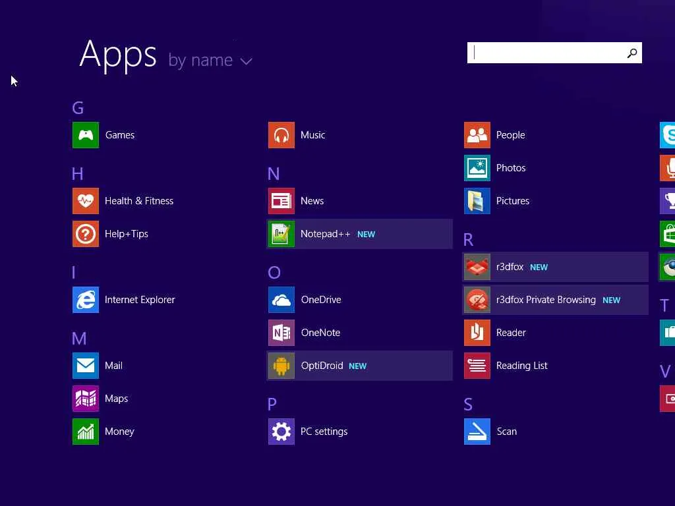Open the People app icon
675x506 pixels.
pyautogui.click(x=477, y=135)
